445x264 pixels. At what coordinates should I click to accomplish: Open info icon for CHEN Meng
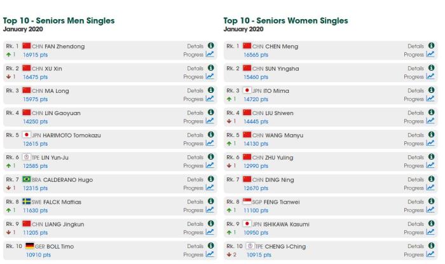point(431,45)
